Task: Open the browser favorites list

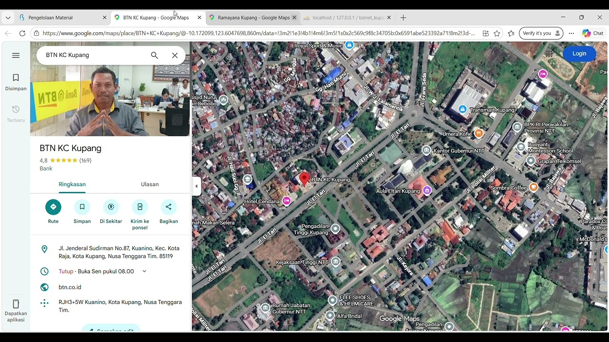Action: (x=511, y=33)
